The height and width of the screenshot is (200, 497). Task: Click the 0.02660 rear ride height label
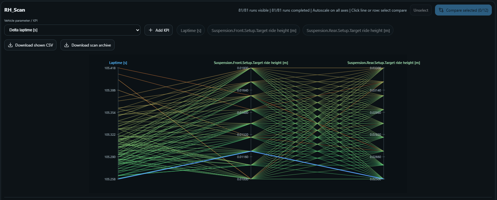point(375,157)
